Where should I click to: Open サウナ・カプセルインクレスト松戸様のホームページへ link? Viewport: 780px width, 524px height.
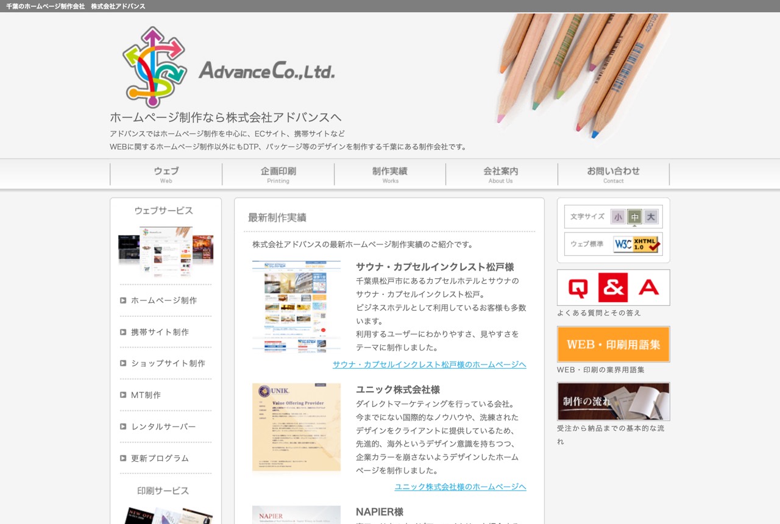429,364
